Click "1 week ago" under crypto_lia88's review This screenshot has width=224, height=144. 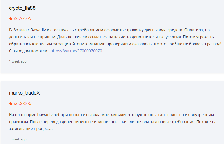coord(18,61)
